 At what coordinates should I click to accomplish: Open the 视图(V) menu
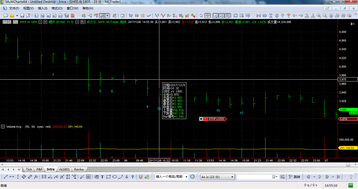[28, 8]
